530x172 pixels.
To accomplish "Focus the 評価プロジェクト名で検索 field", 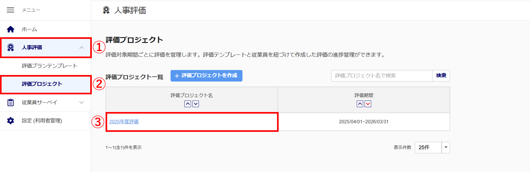I will [382, 76].
